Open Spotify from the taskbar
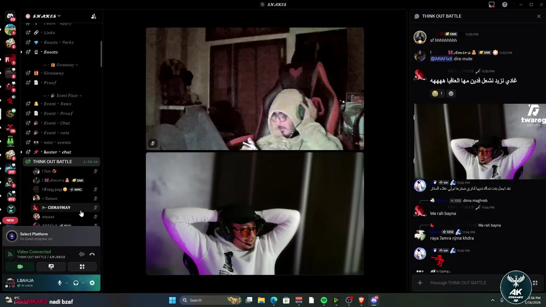The height and width of the screenshot is (307, 546). click(x=324, y=300)
